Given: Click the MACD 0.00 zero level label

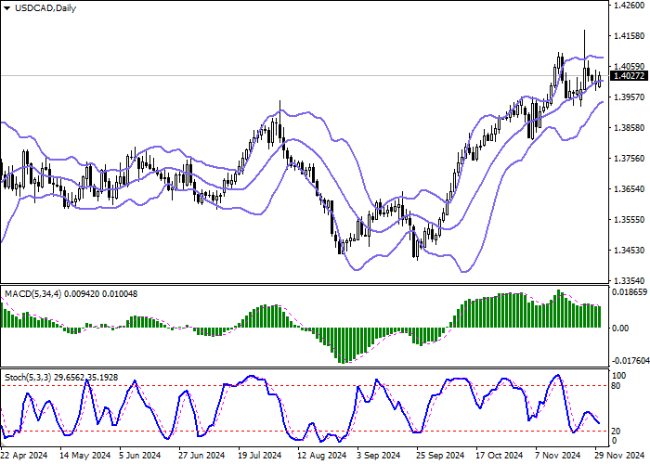Looking at the screenshot, I should (x=620, y=329).
